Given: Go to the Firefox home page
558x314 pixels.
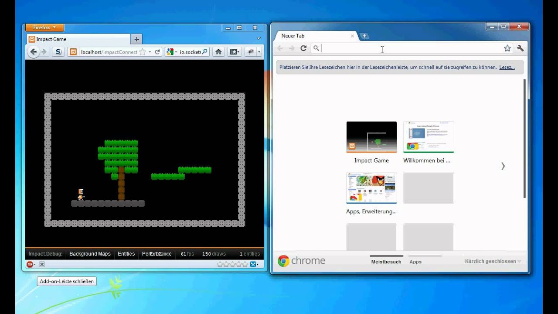Looking at the screenshot, I should [218, 52].
